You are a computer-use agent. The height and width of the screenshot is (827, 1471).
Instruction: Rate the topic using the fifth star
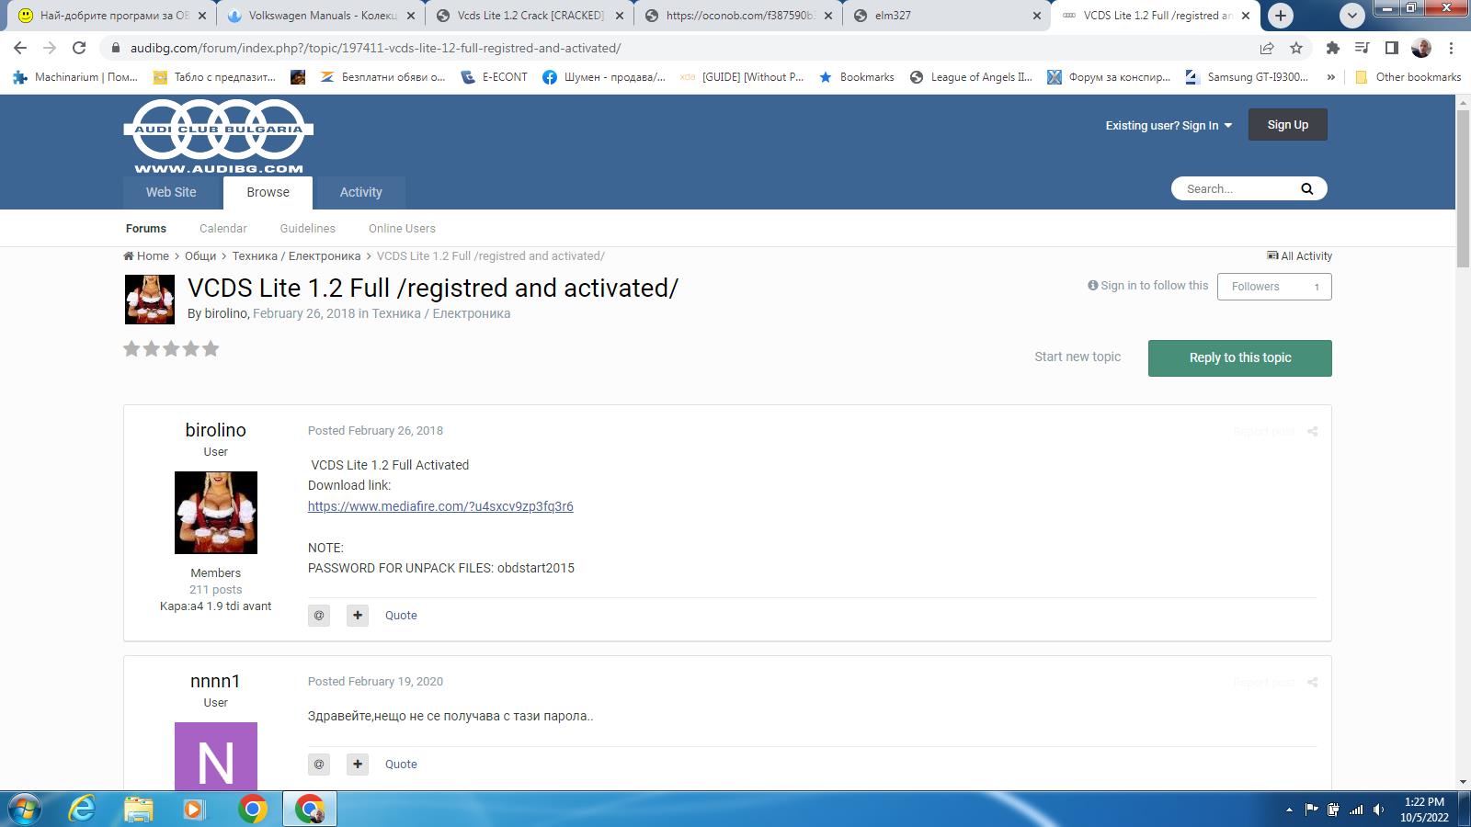coord(211,349)
